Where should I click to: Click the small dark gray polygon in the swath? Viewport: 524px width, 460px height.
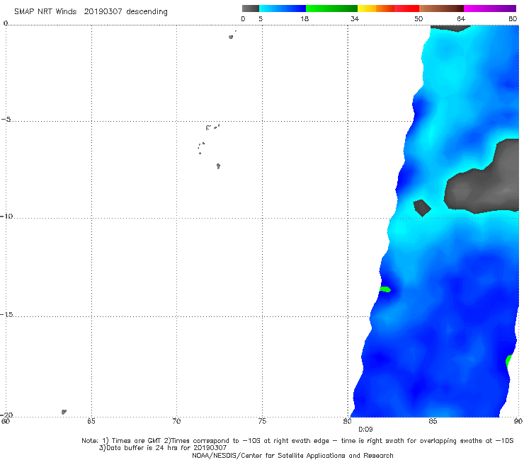click(422, 208)
